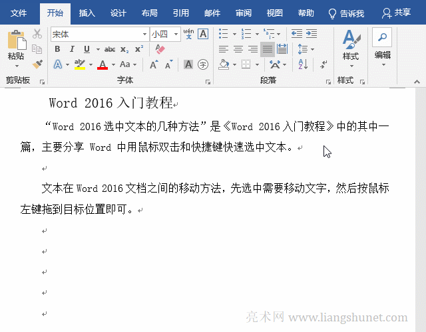The height and width of the screenshot is (332, 426).
Task: Click the Increase Indent icon
Action: coord(312,34)
